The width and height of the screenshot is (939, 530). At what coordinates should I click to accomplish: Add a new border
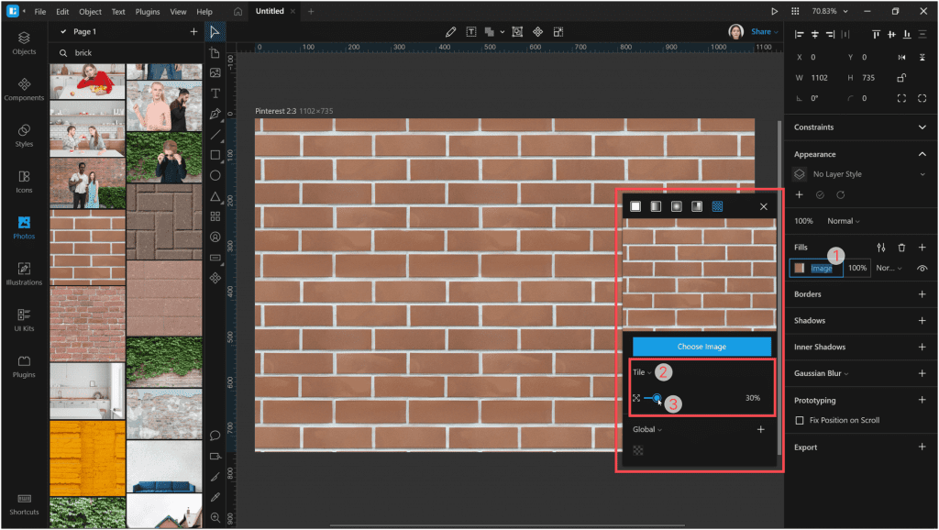click(x=922, y=294)
